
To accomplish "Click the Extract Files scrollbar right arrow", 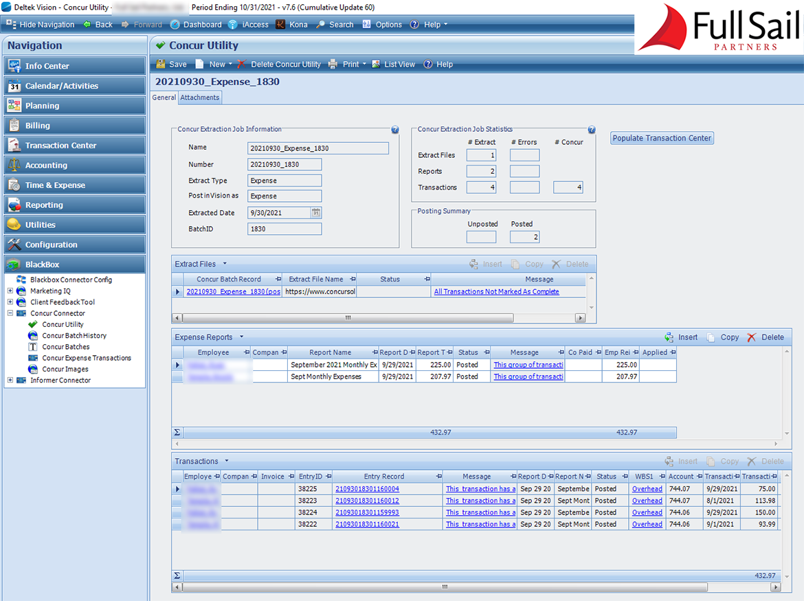I will pyautogui.click(x=581, y=317).
